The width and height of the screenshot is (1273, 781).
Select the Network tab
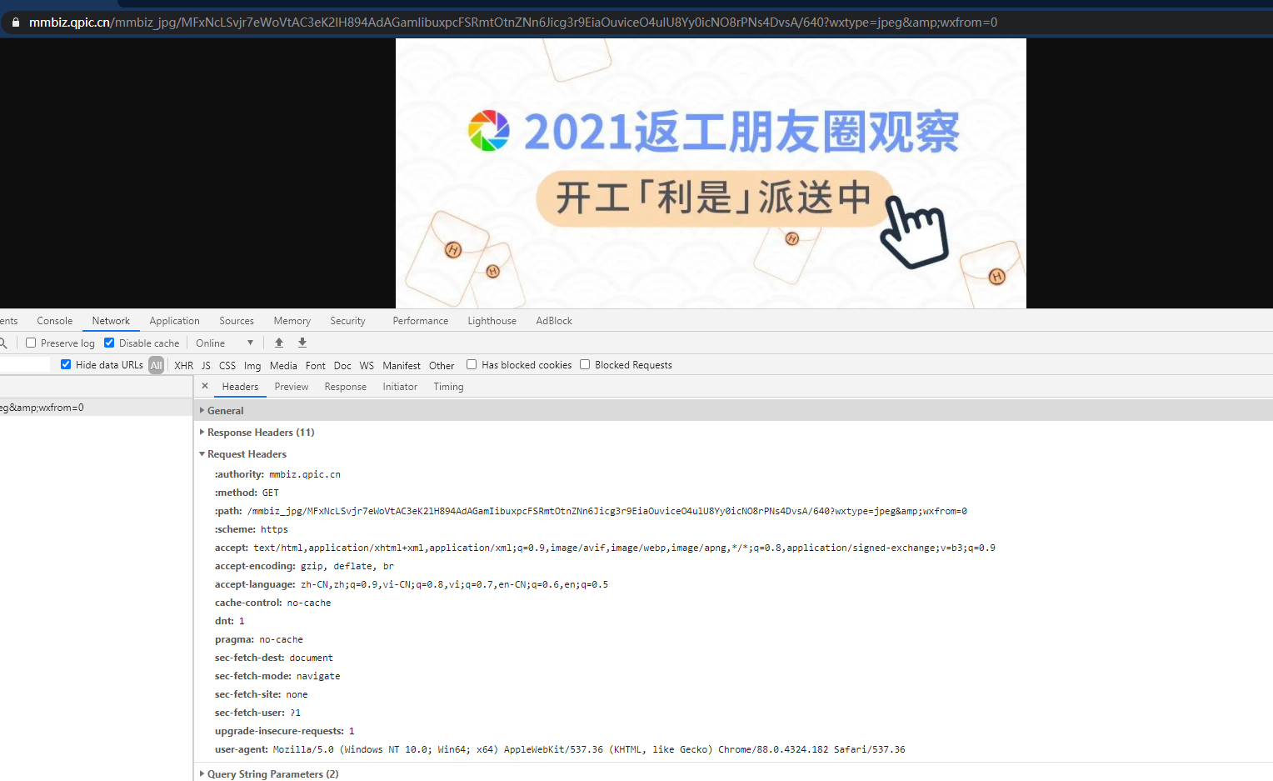tap(111, 321)
